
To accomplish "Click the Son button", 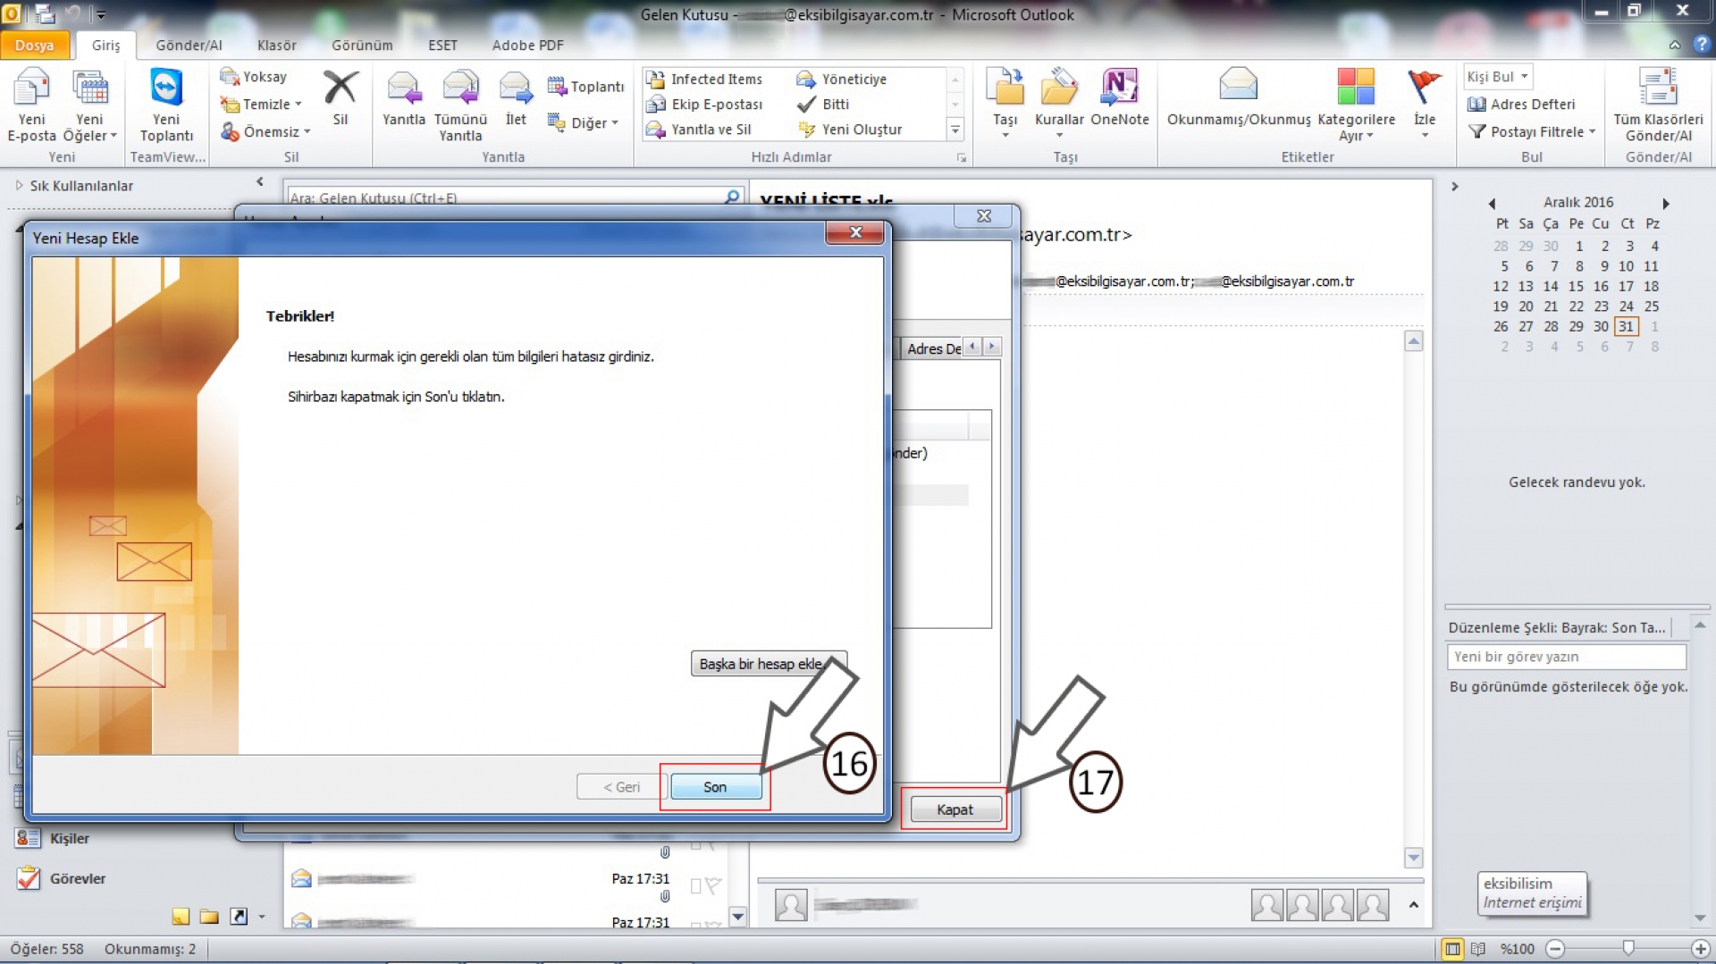I will tap(715, 787).
